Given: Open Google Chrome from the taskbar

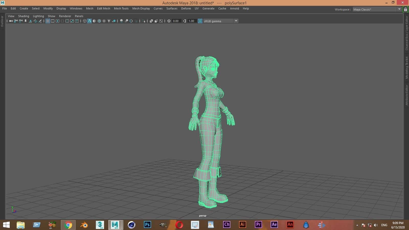Looking at the screenshot, I should click(68, 225).
